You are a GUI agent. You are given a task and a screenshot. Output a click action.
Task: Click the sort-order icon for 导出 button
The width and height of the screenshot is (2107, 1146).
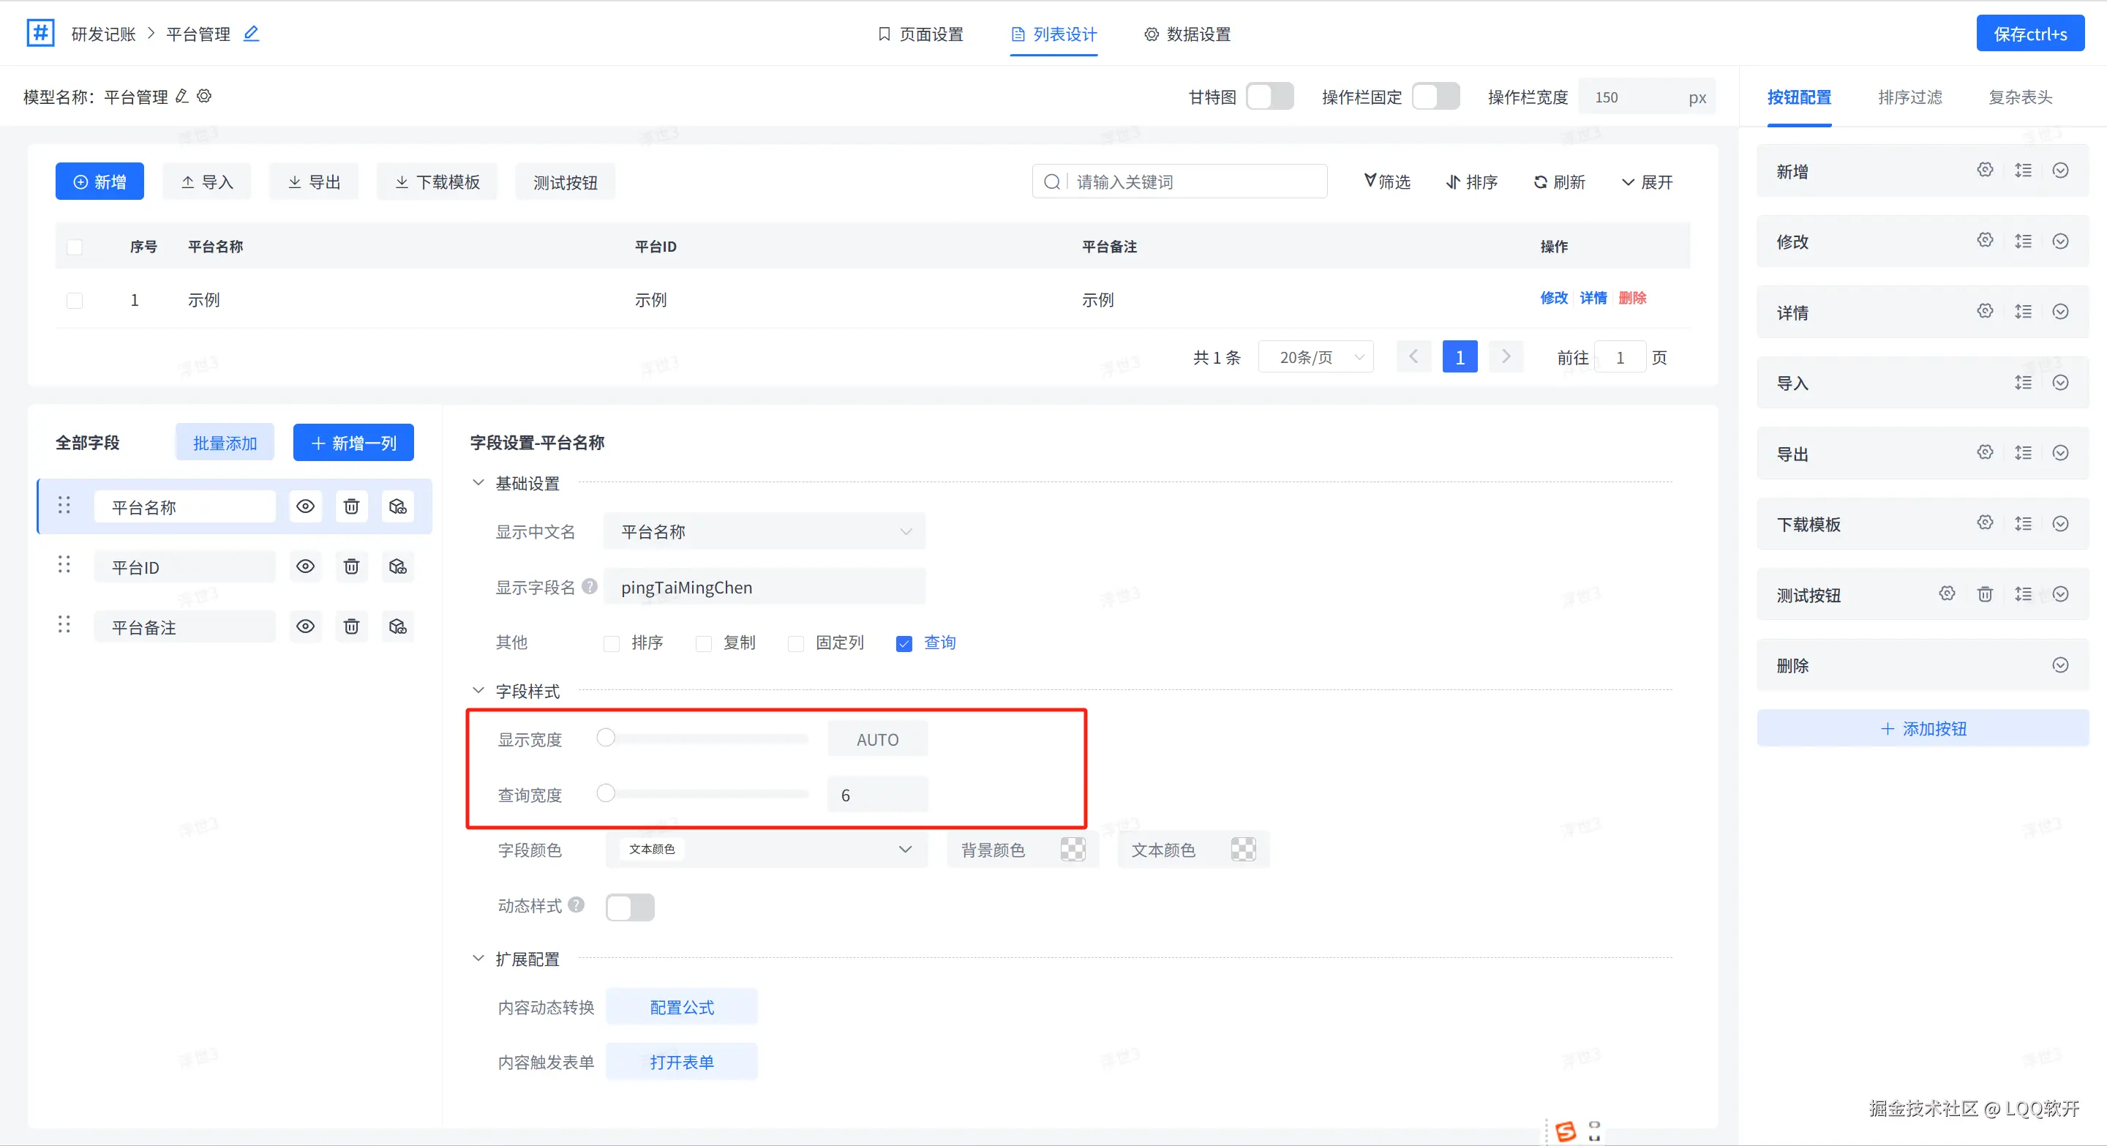pos(2023,452)
